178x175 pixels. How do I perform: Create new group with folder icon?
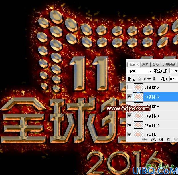pyautogui.click(x=176, y=139)
